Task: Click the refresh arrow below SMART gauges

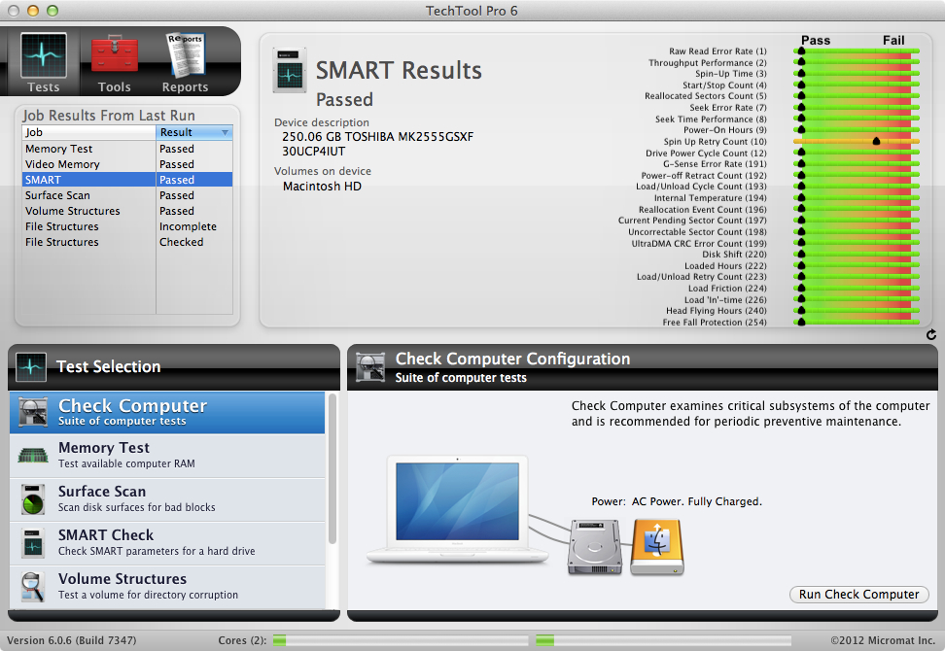Action: click(x=931, y=335)
